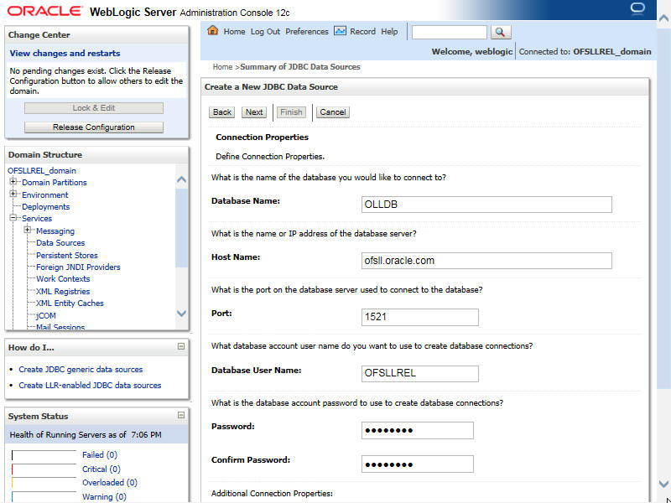Open Help in the toolbar
This screenshot has width=671, height=503.
coord(389,32)
